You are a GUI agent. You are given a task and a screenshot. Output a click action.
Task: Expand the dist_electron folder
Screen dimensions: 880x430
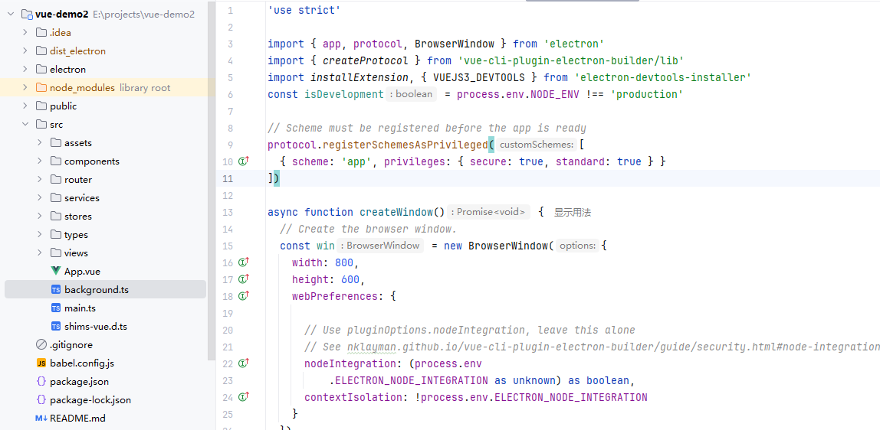pyautogui.click(x=25, y=51)
